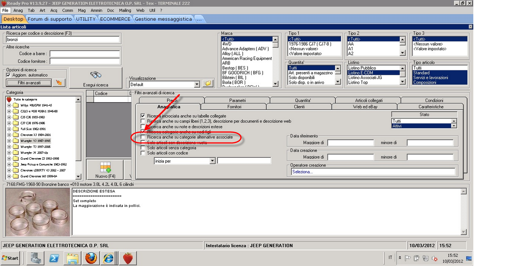Show hidden tray icons with the chevron
This screenshot has height=266, width=508.
pos(400,258)
